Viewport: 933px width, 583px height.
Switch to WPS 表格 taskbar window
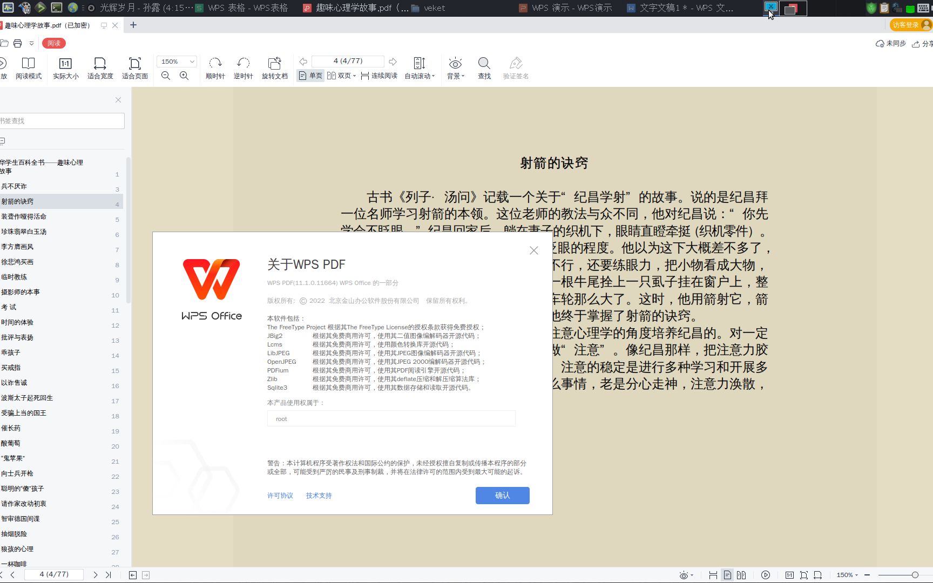(x=241, y=8)
